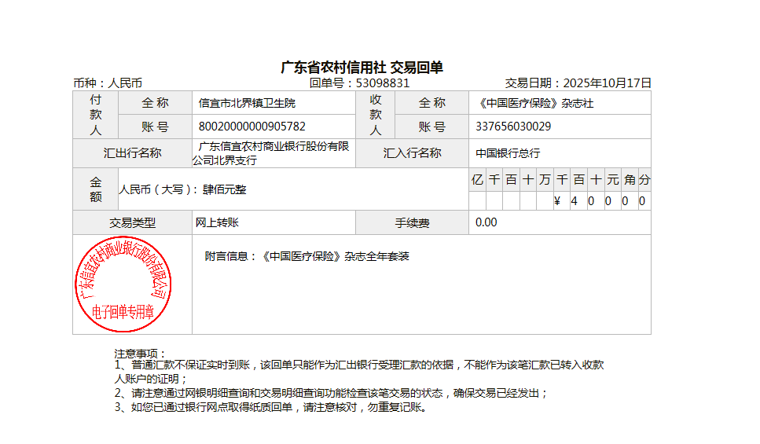Click the title 广东省农村信用社 交易回单

(362, 68)
